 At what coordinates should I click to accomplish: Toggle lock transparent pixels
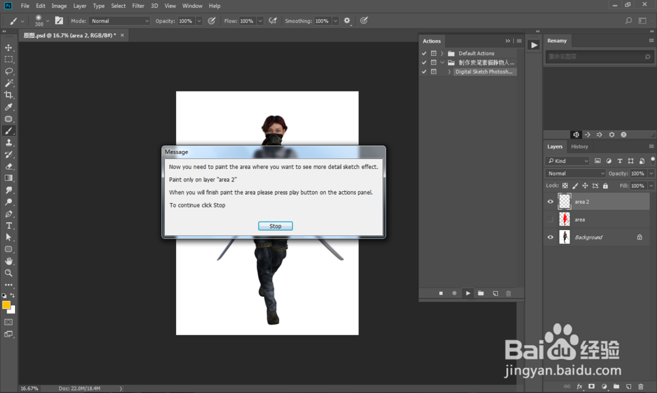pos(565,185)
